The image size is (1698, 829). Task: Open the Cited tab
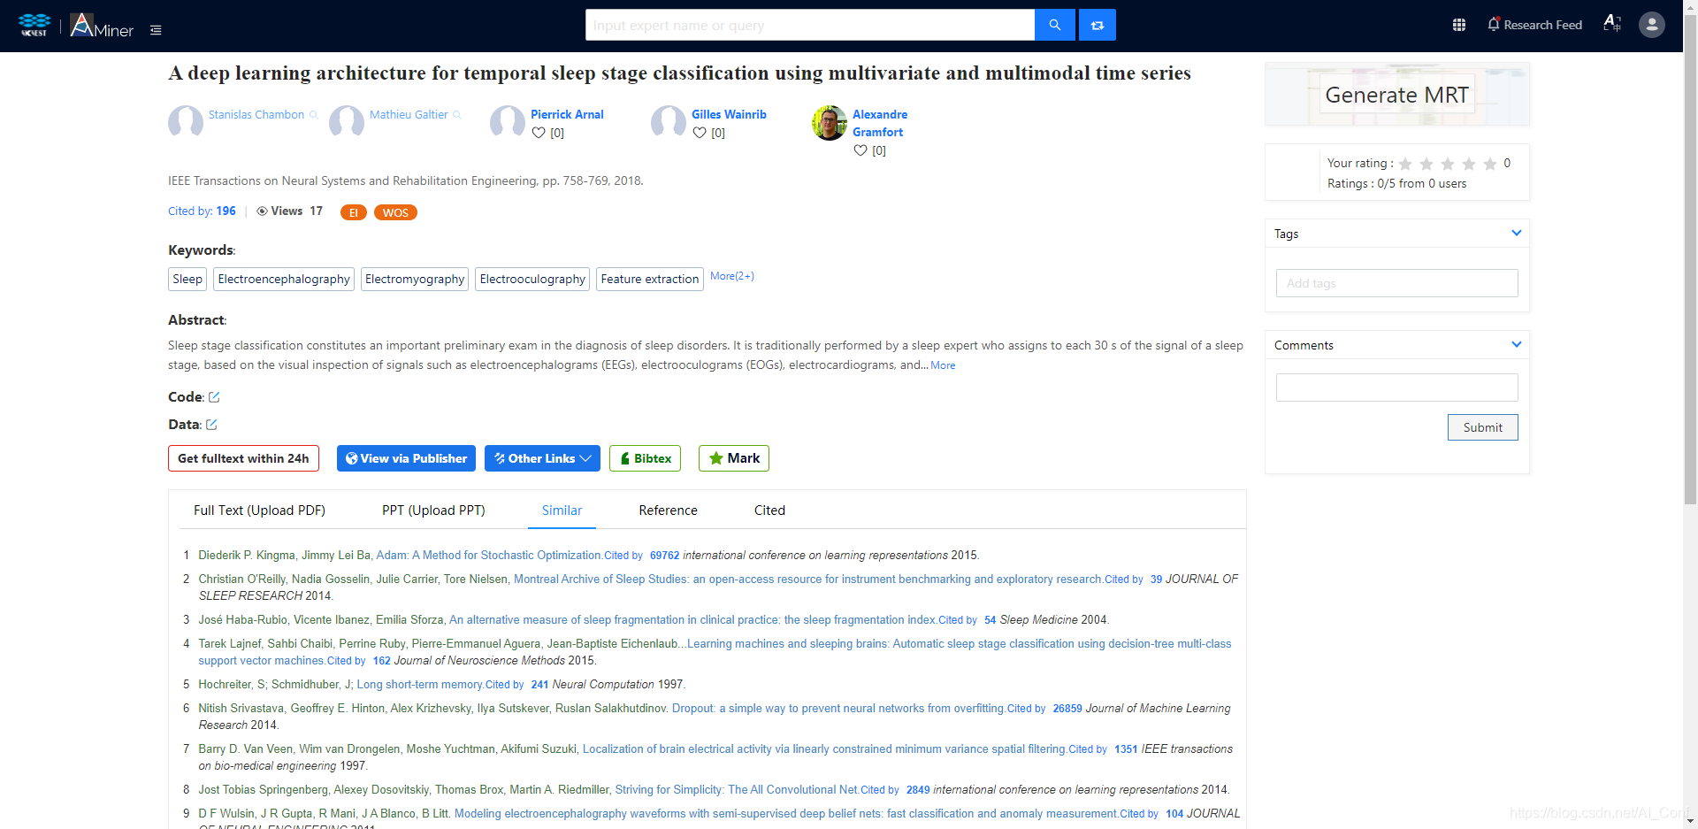pos(769,510)
